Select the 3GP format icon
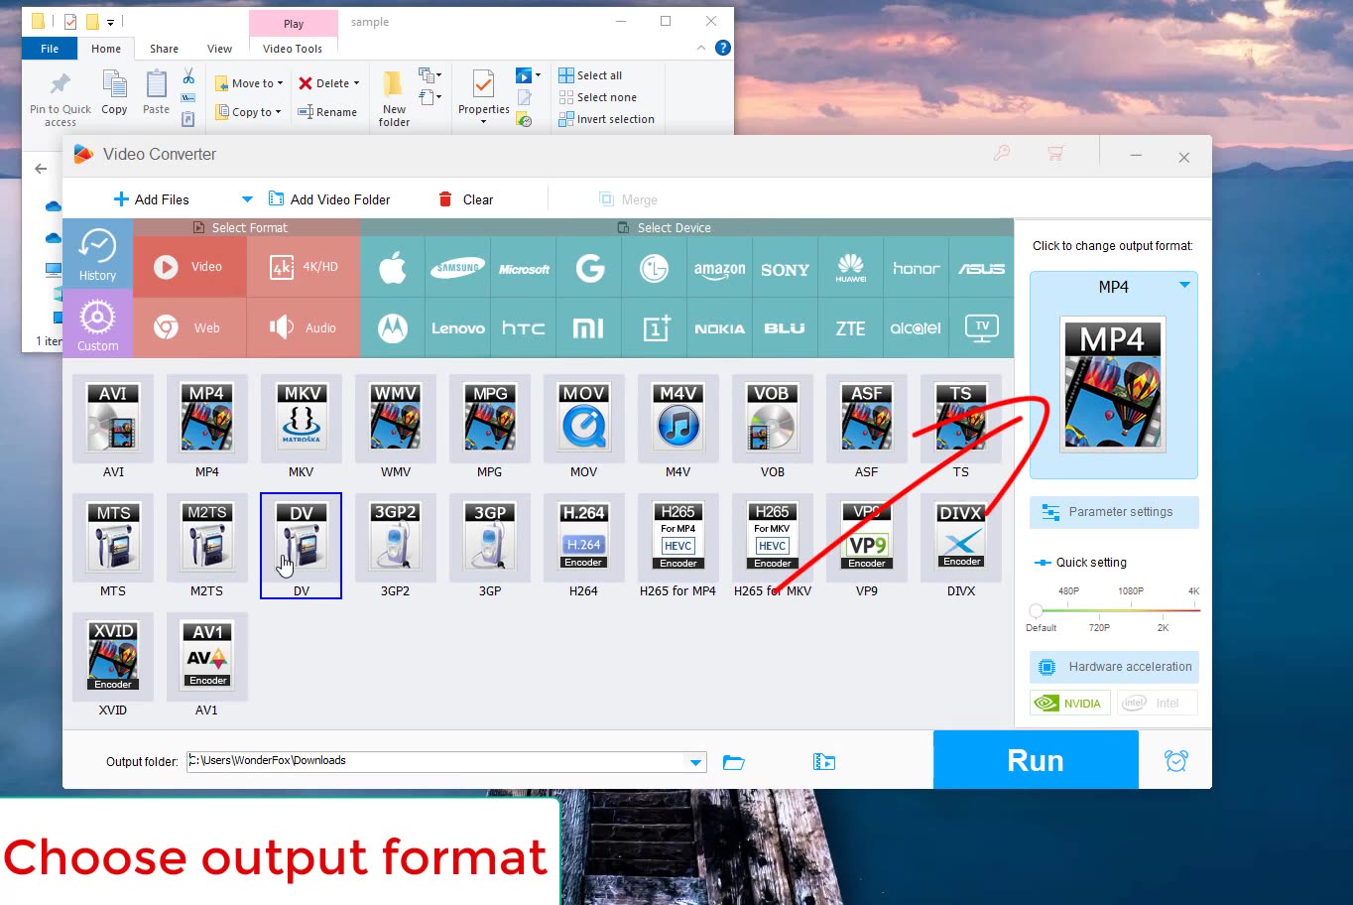 [489, 537]
